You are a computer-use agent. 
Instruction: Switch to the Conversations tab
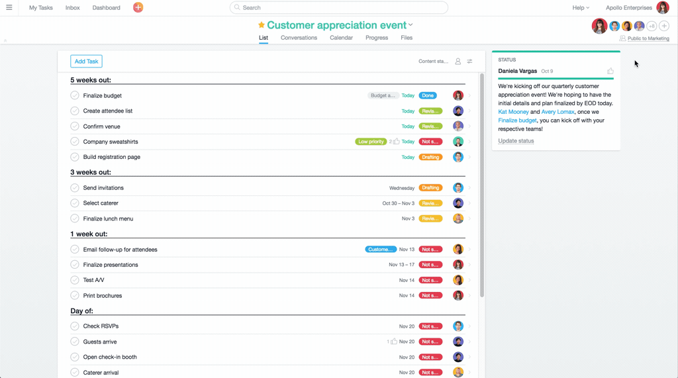(x=299, y=38)
